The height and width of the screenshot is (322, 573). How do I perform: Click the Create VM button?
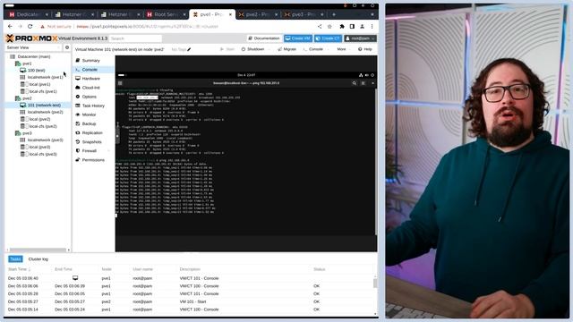click(298, 38)
